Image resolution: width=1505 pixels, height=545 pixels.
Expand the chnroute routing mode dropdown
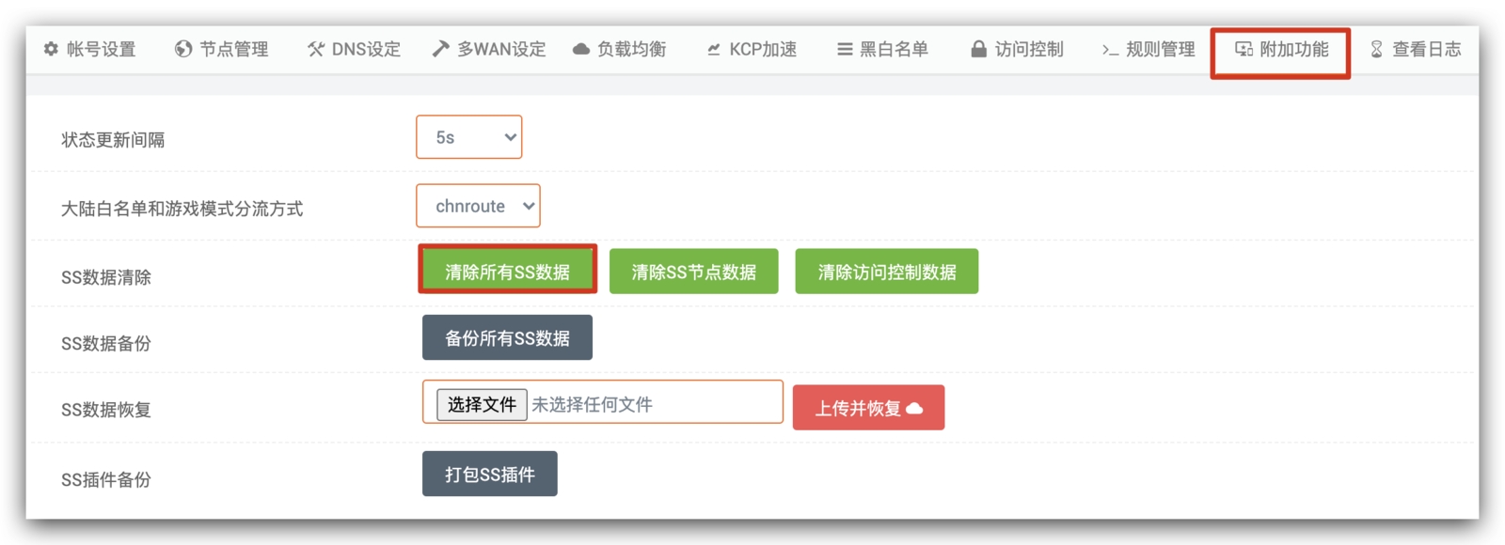[x=478, y=206]
